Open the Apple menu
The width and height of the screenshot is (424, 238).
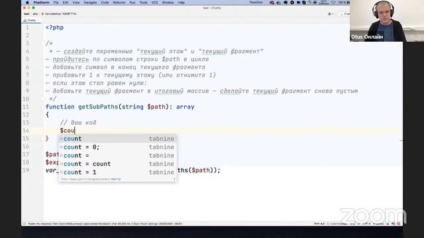pyautogui.click(x=27, y=3)
